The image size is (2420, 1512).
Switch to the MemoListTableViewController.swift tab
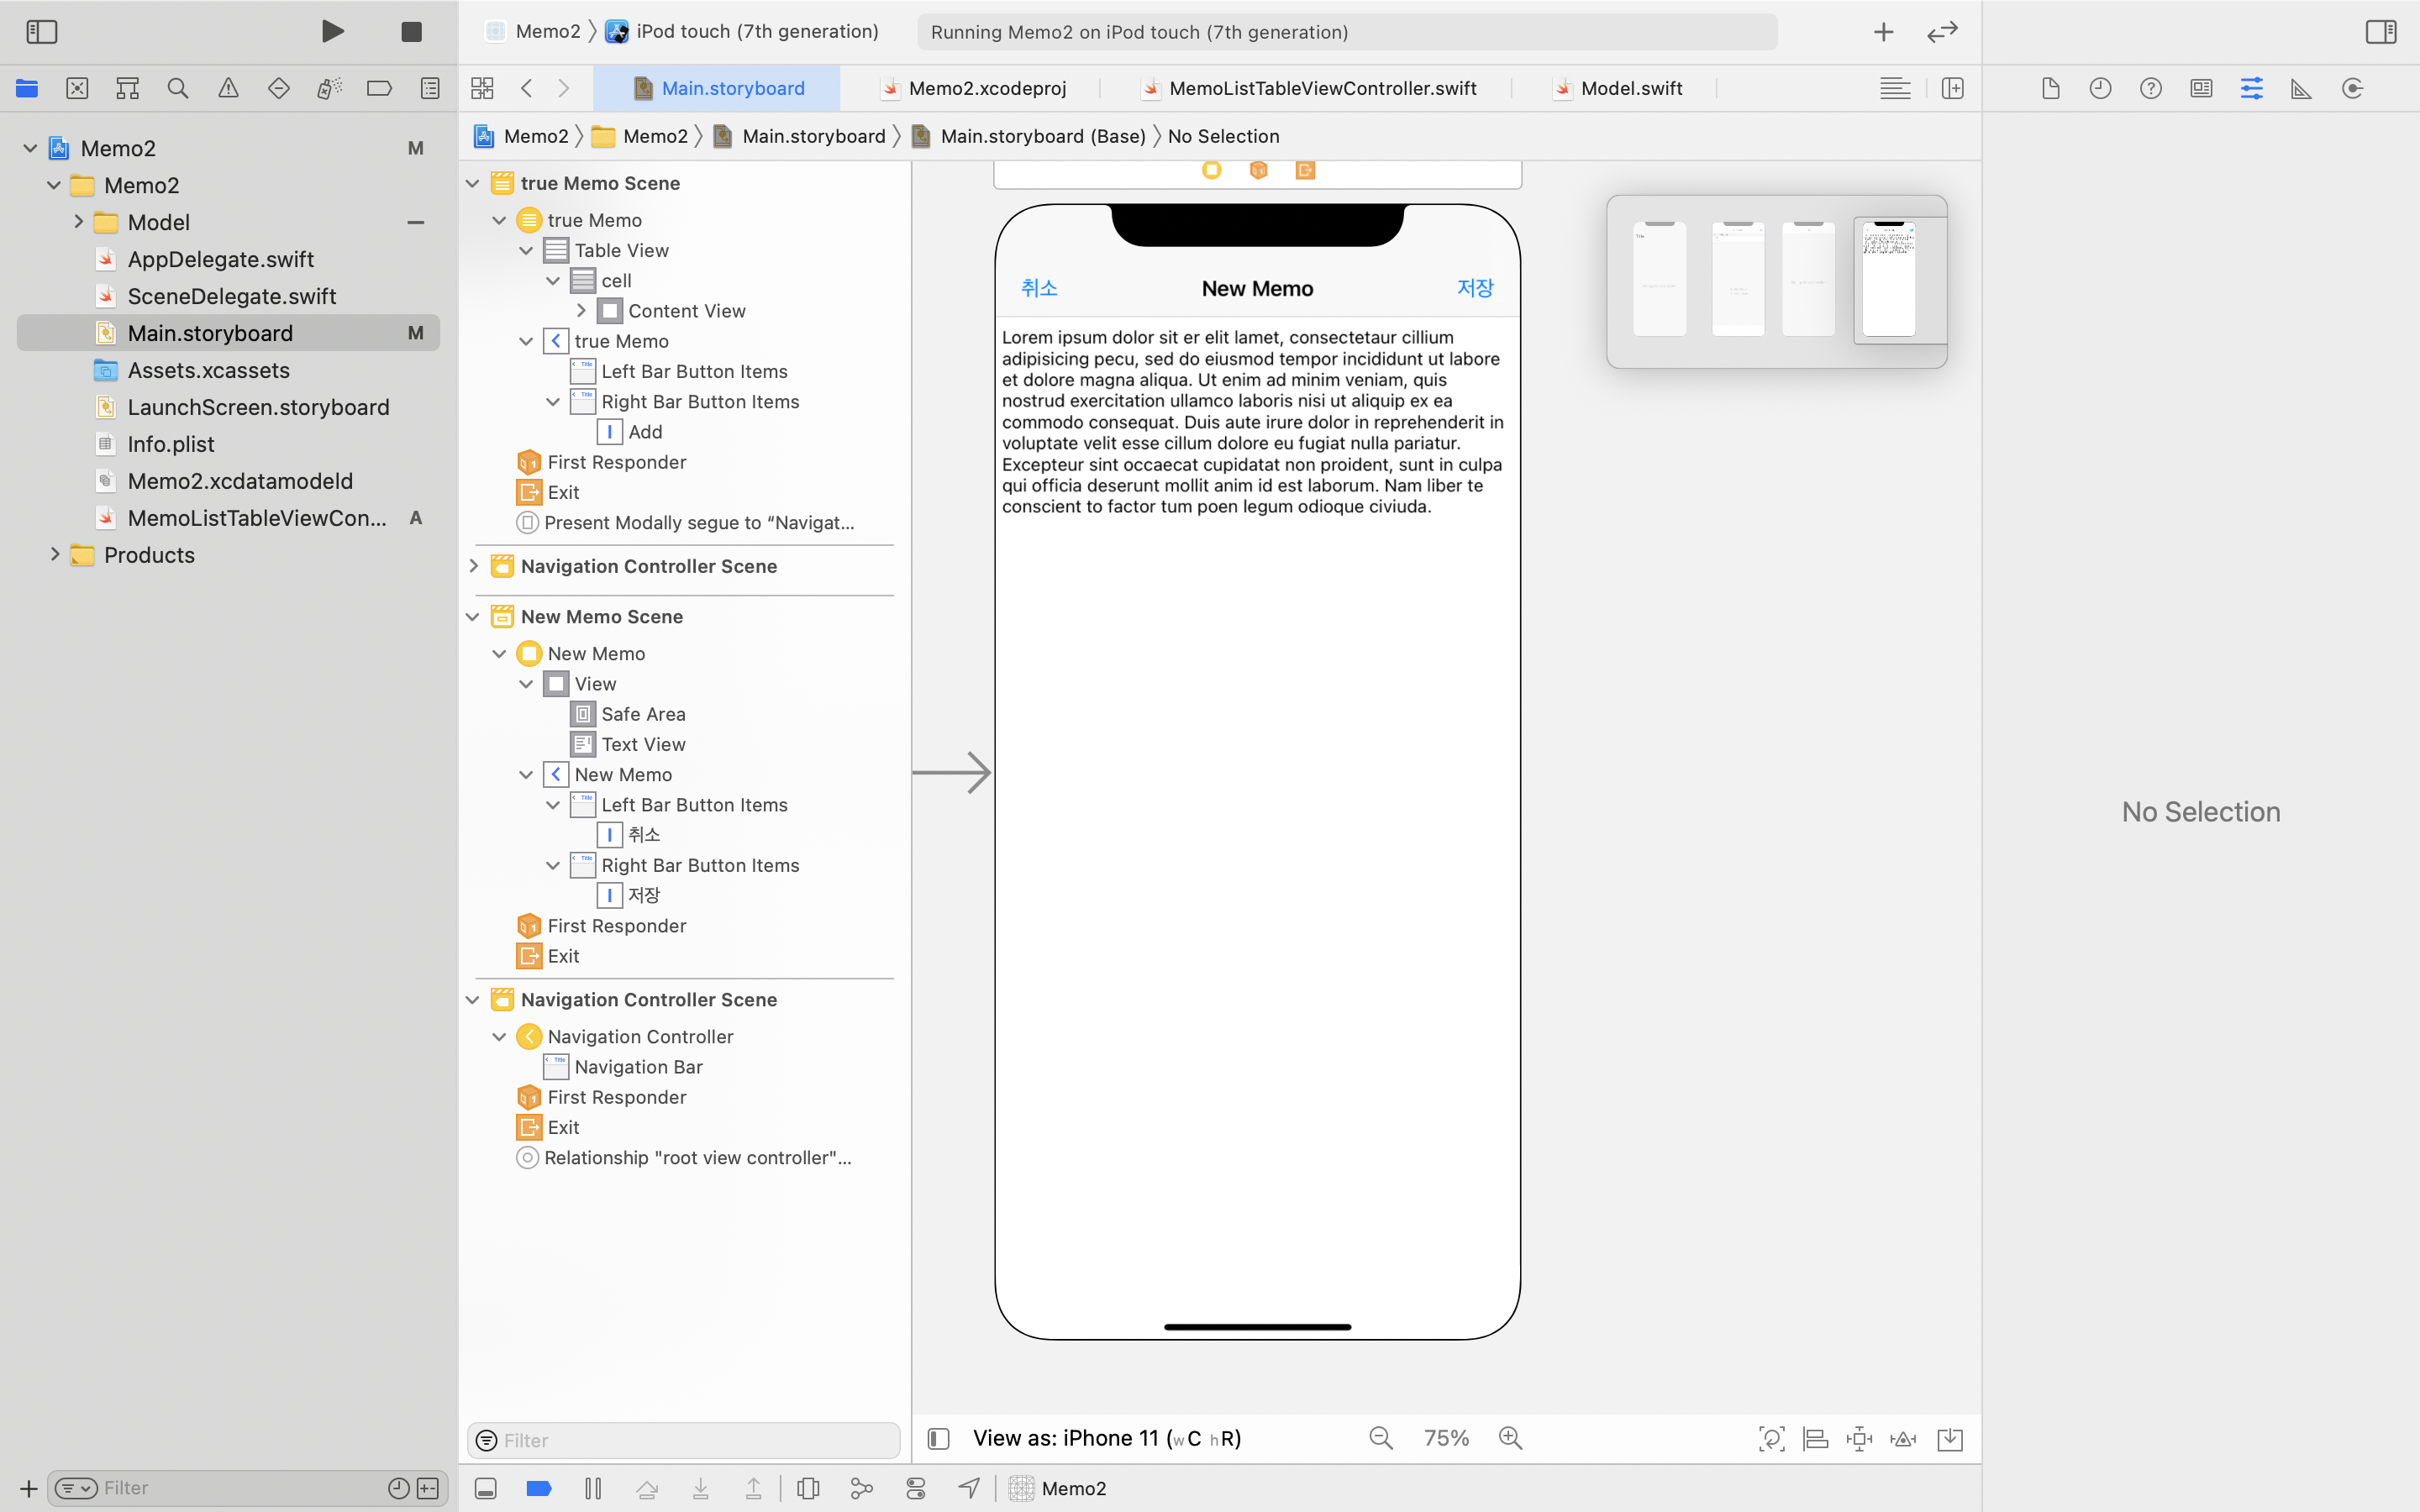(1321, 88)
